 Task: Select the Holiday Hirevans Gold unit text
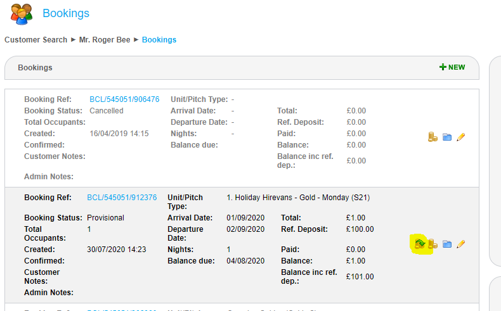click(x=298, y=198)
